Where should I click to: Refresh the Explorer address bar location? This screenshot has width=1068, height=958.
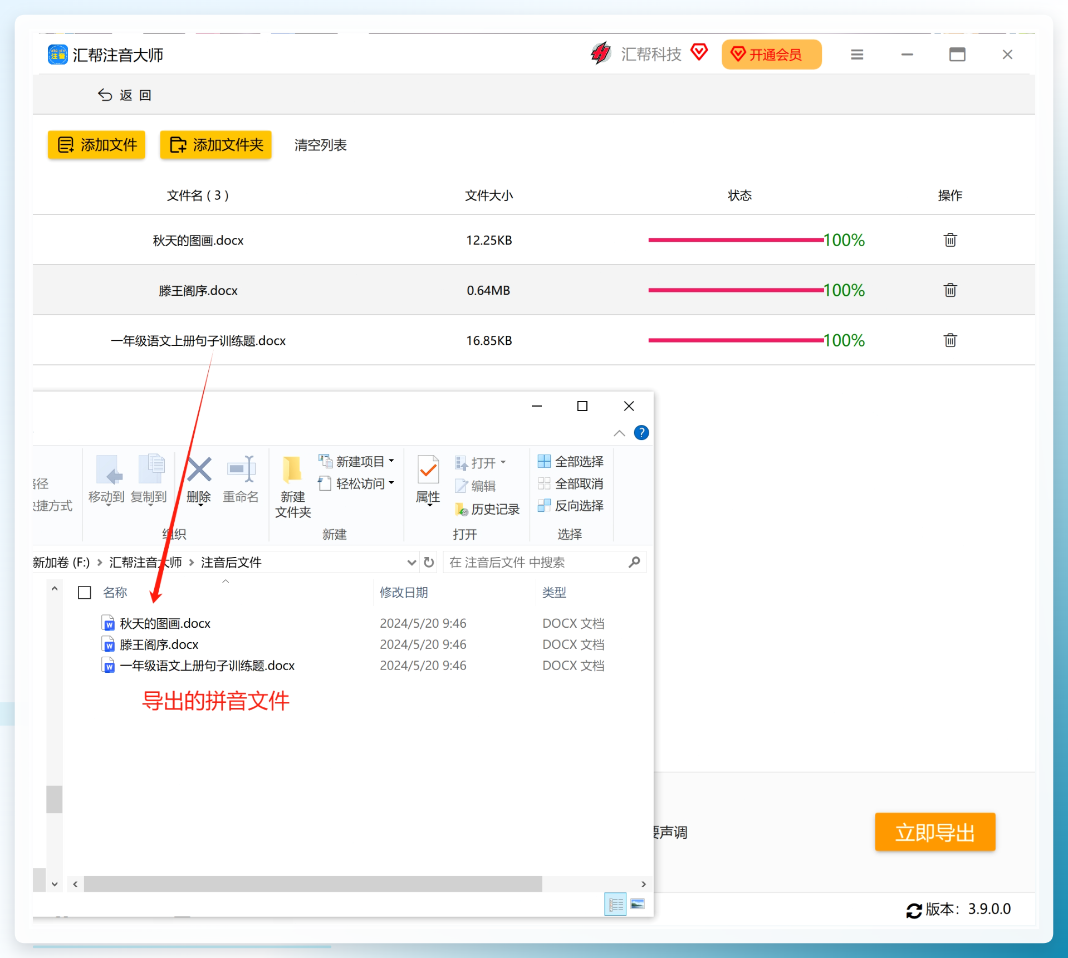point(429,562)
